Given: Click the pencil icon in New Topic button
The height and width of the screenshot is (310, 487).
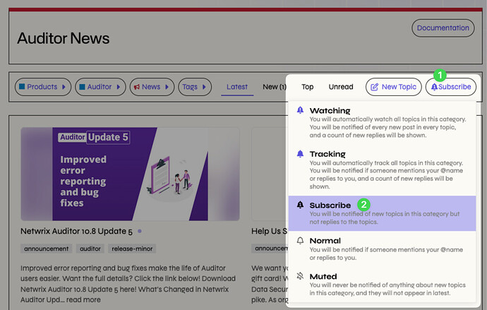Looking at the screenshot, I should (x=375, y=87).
